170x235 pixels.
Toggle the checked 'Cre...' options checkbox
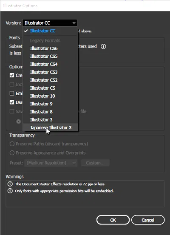coord(12,75)
